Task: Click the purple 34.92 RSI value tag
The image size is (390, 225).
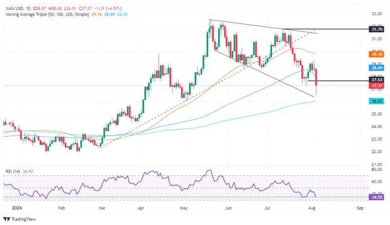Action: pos(376,197)
